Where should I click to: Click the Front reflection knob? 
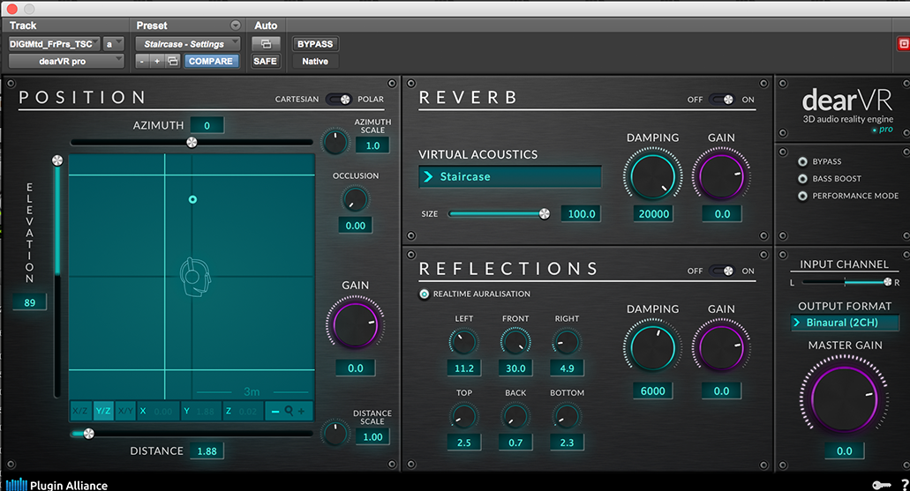point(515,342)
